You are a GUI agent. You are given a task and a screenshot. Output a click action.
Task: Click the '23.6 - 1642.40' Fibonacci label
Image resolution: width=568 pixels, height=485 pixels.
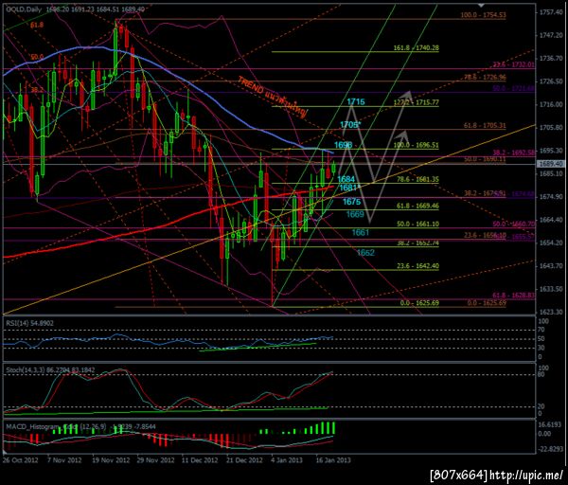tap(418, 266)
